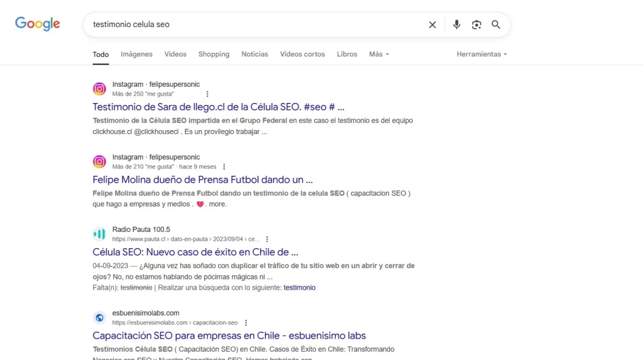Click the 'testimonio' required-search link

[x=300, y=287]
